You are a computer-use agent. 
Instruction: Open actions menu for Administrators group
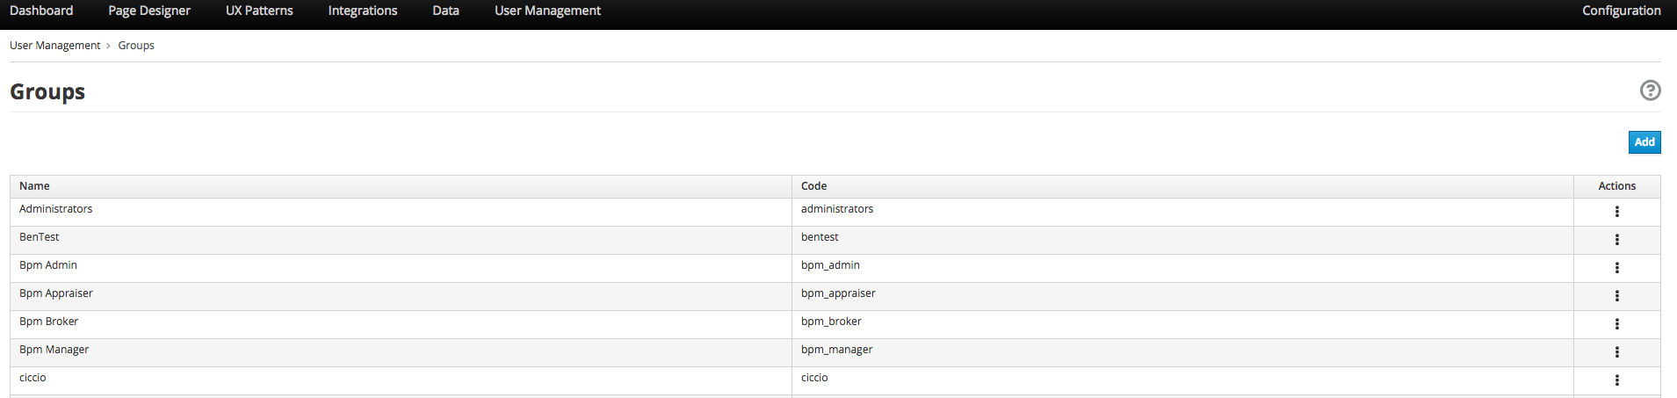point(1616,212)
